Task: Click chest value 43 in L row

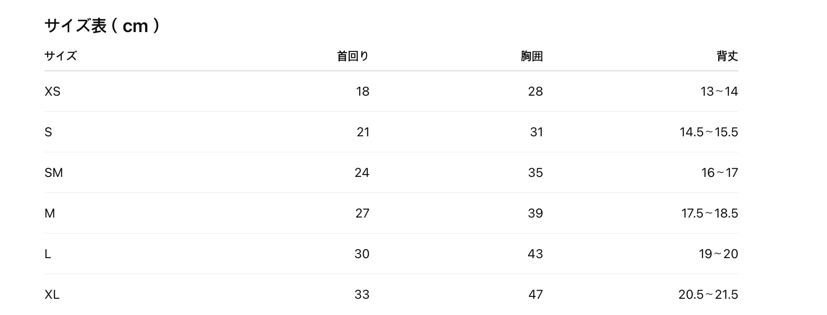Action: [x=535, y=254]
